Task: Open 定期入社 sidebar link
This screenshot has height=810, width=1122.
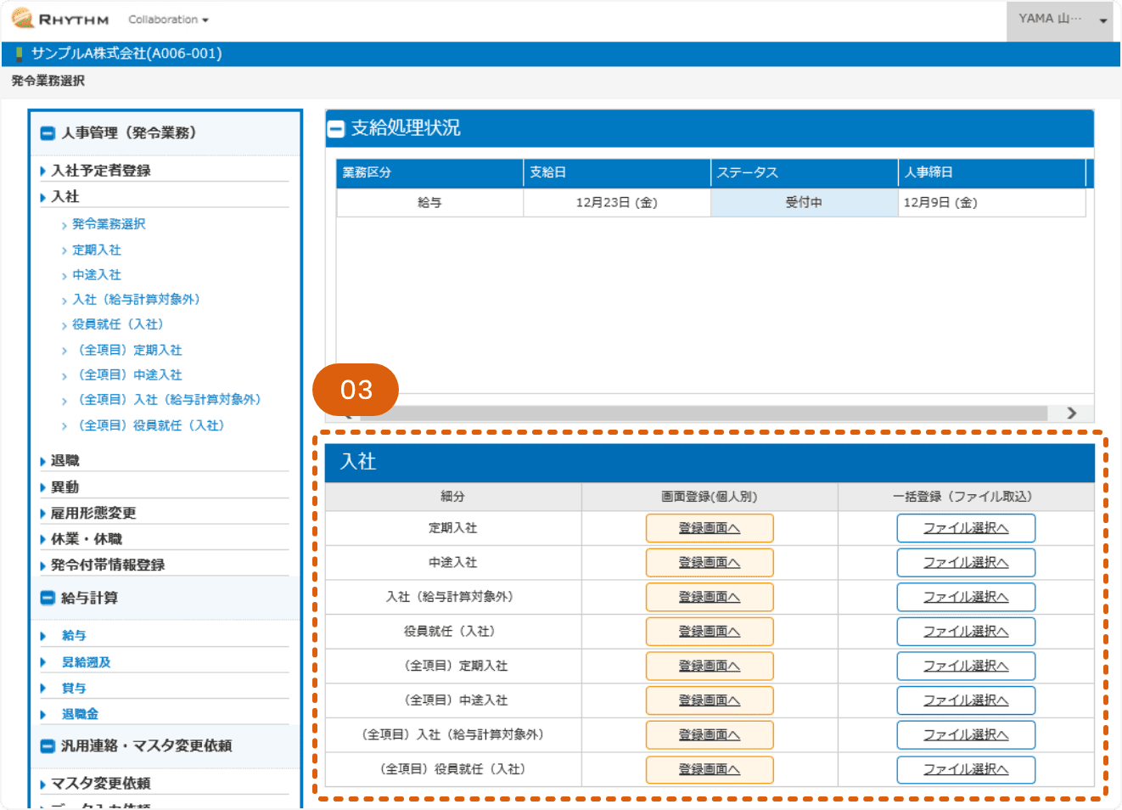Action: [x=97, y=250]
